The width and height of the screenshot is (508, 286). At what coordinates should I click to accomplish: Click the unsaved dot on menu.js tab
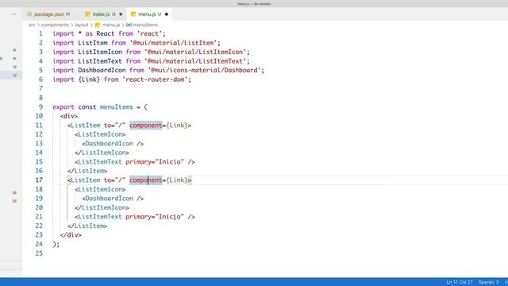167,14
